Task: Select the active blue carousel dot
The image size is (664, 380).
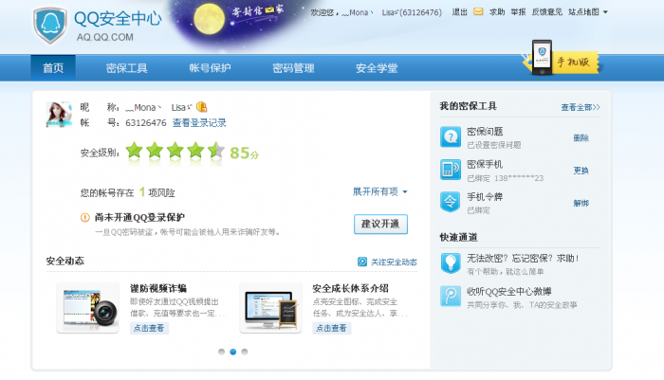Action: (x=233, y=352)
